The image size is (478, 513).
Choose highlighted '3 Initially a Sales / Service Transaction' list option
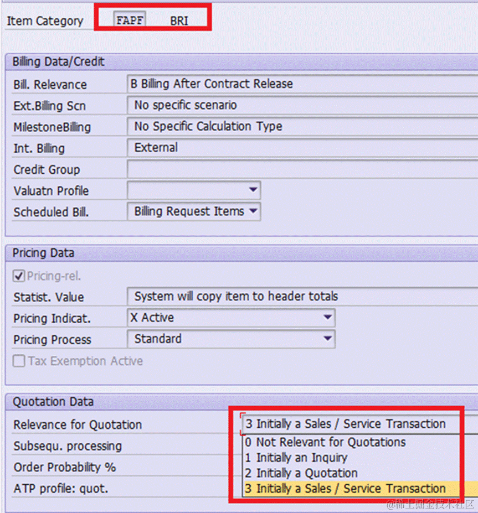[x=360, y=489]
